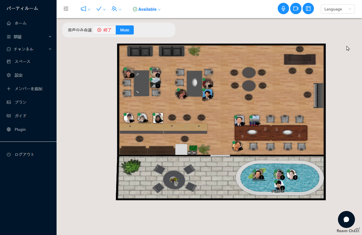Open 設定 settings page
Image resolution: width=362 pixels, height=235 pixels.
pos(19,75)
